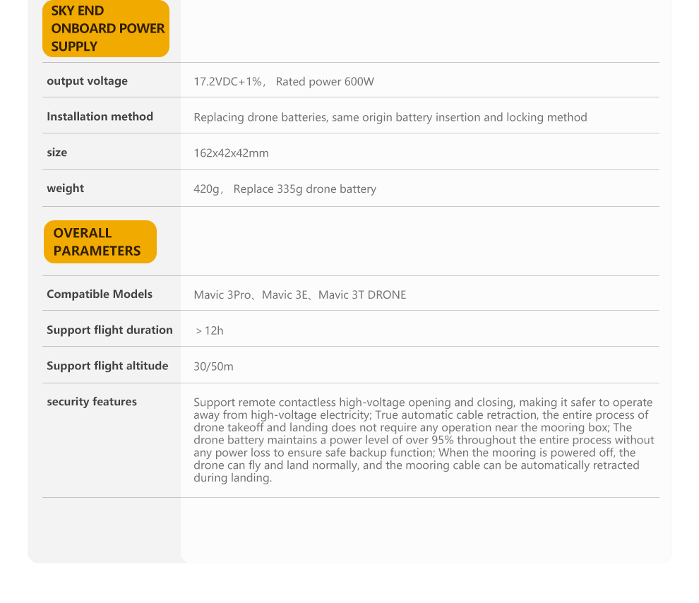699x603 pixels.
Task: Click the Mavic 3T DRONE text
Action: [x=362, y=295]
